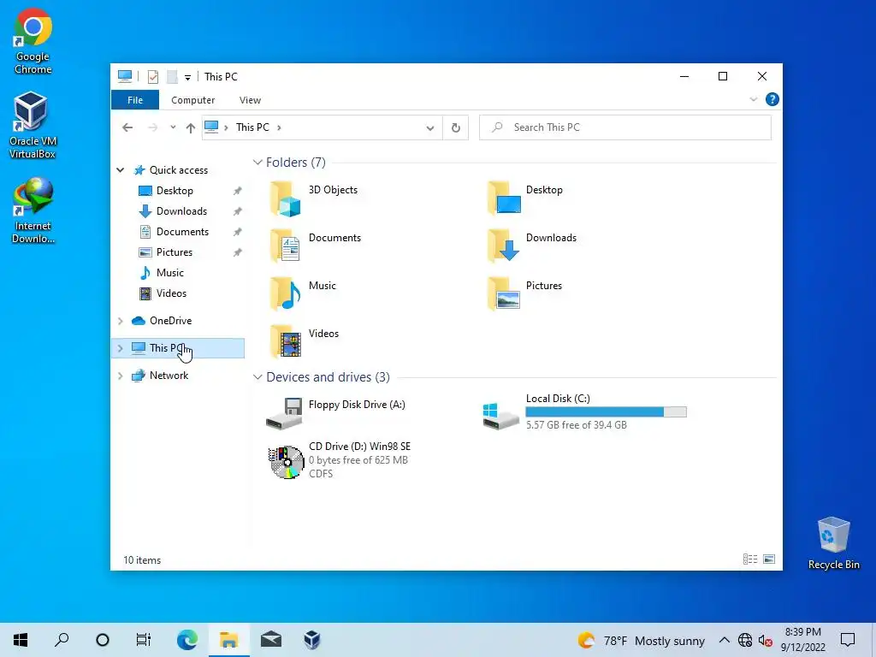Open the weather widget 78°F Mostly sunny
876x657 pixels.
[x=642, y=640]
